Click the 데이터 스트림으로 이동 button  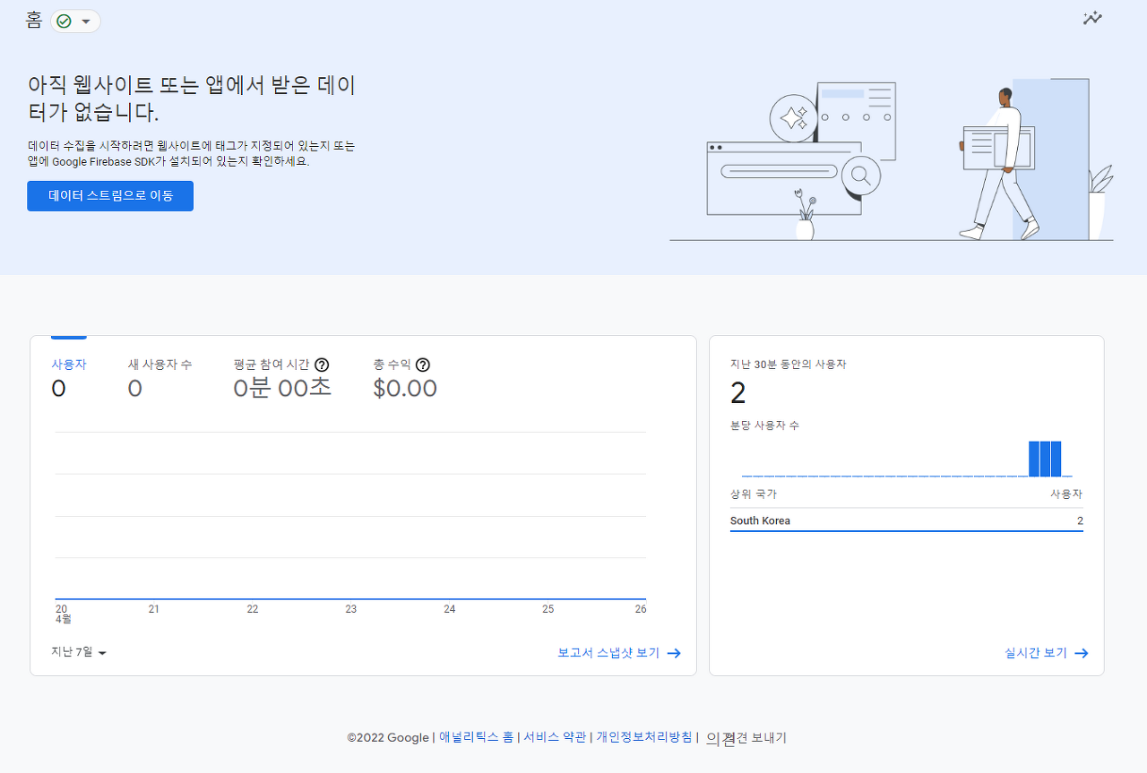tap(109, 195)
